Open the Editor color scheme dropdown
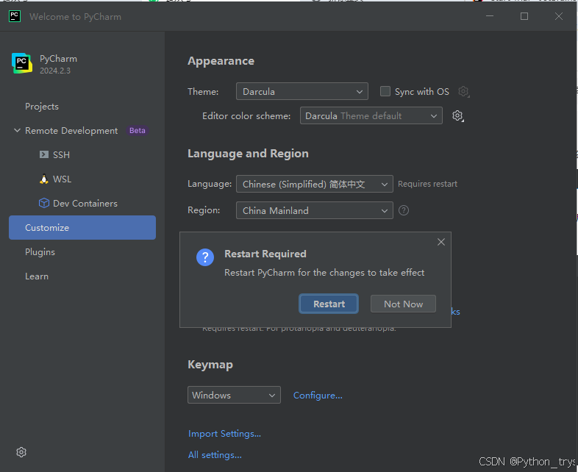 (371, 115)
